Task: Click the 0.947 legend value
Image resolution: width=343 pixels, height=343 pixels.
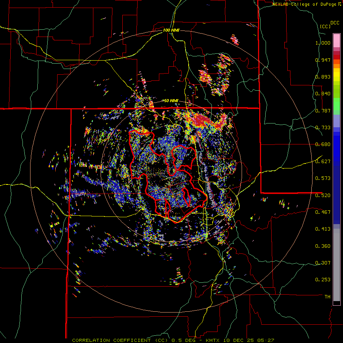Action: tap(323, 60)
